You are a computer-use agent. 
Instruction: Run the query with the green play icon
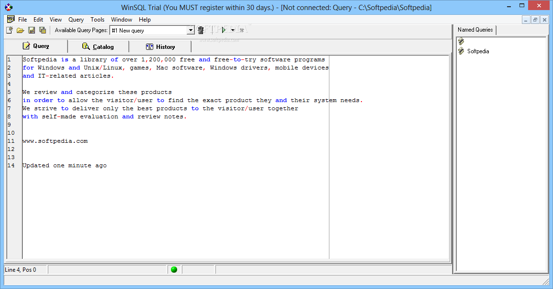click(x=224, y=30)
